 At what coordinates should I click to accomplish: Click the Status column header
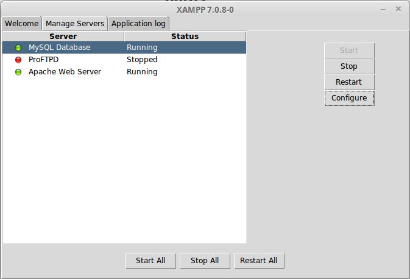(x=185, y=37)
